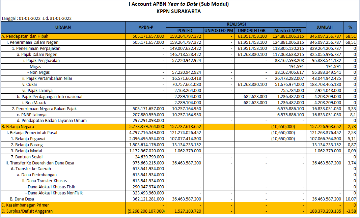Click 2. Penerimaan Negara Bukan Pajak label
Viewport: 360px width, 218px height.
44,108
